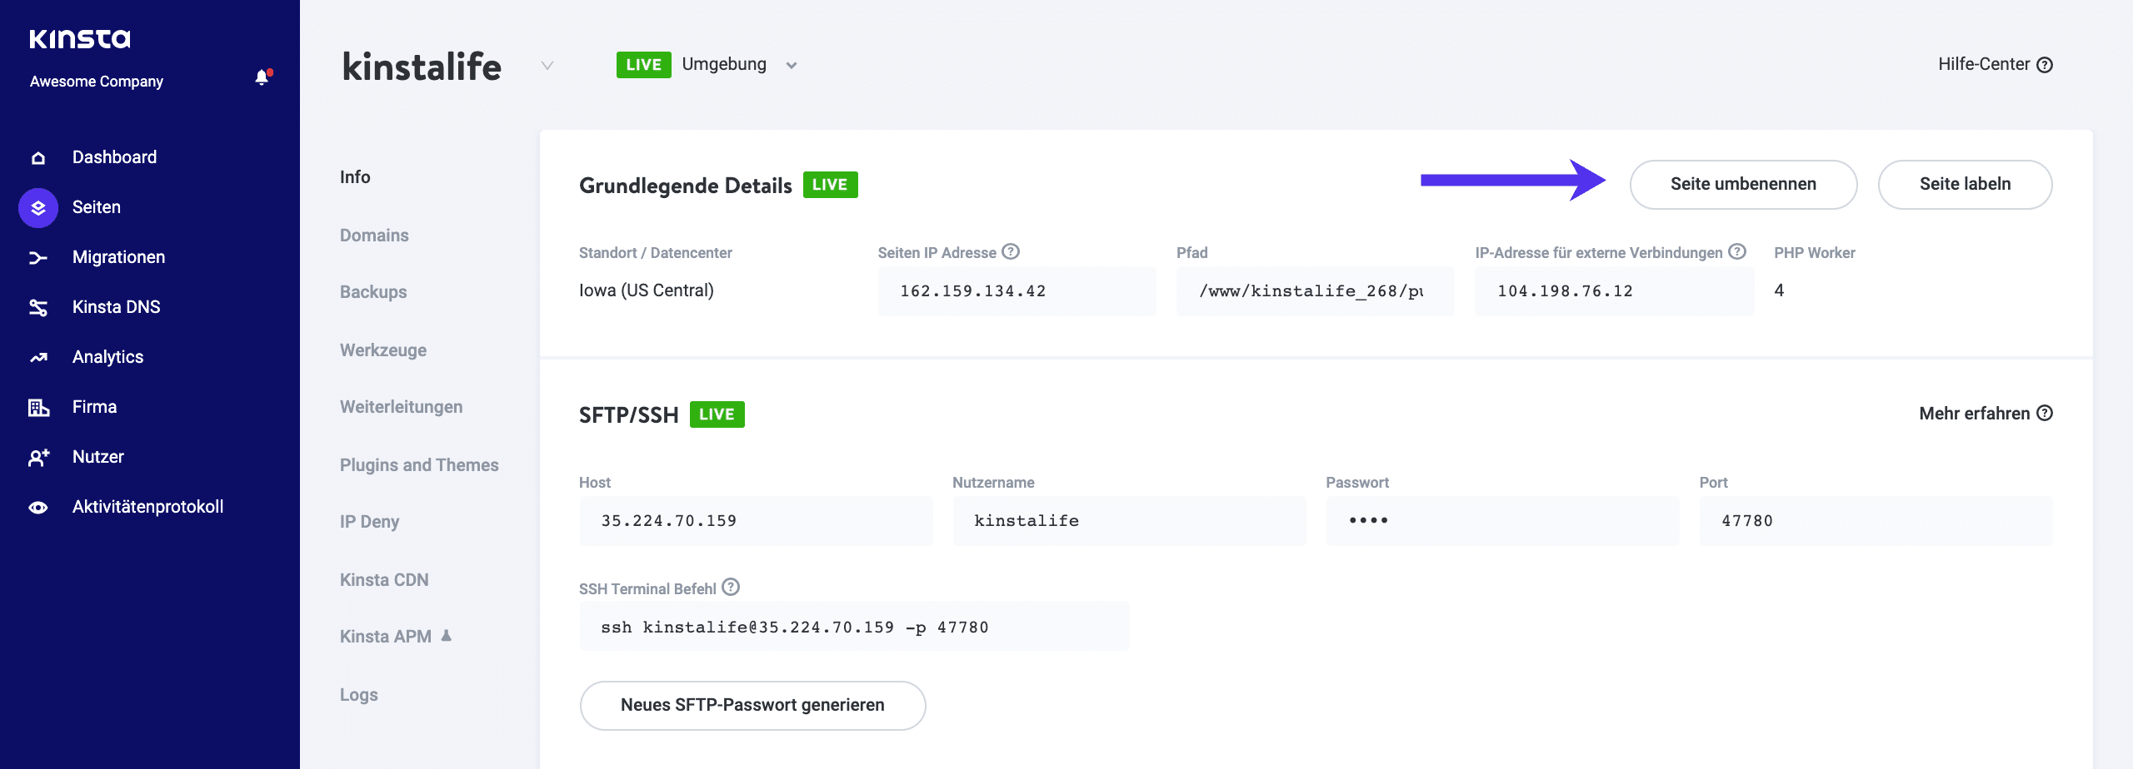Image resolution: width=2133 pixels, height=769 pixels.
Task: Select the Nutzer person icon
Action: point(37,456)
